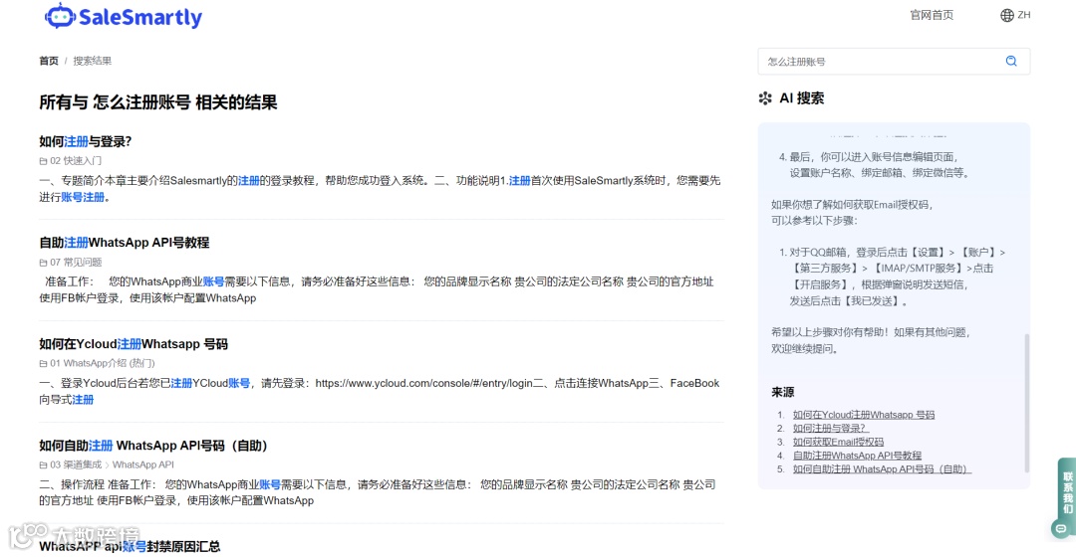
Task: Click chat bubble icon under 联系我们
Action: [x=1060, y=528]
